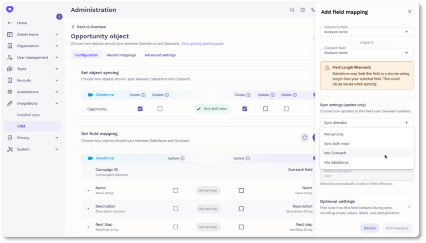Click the info icon next to Delete
This screenshot has width=426, height=243.
pos(295,95)
